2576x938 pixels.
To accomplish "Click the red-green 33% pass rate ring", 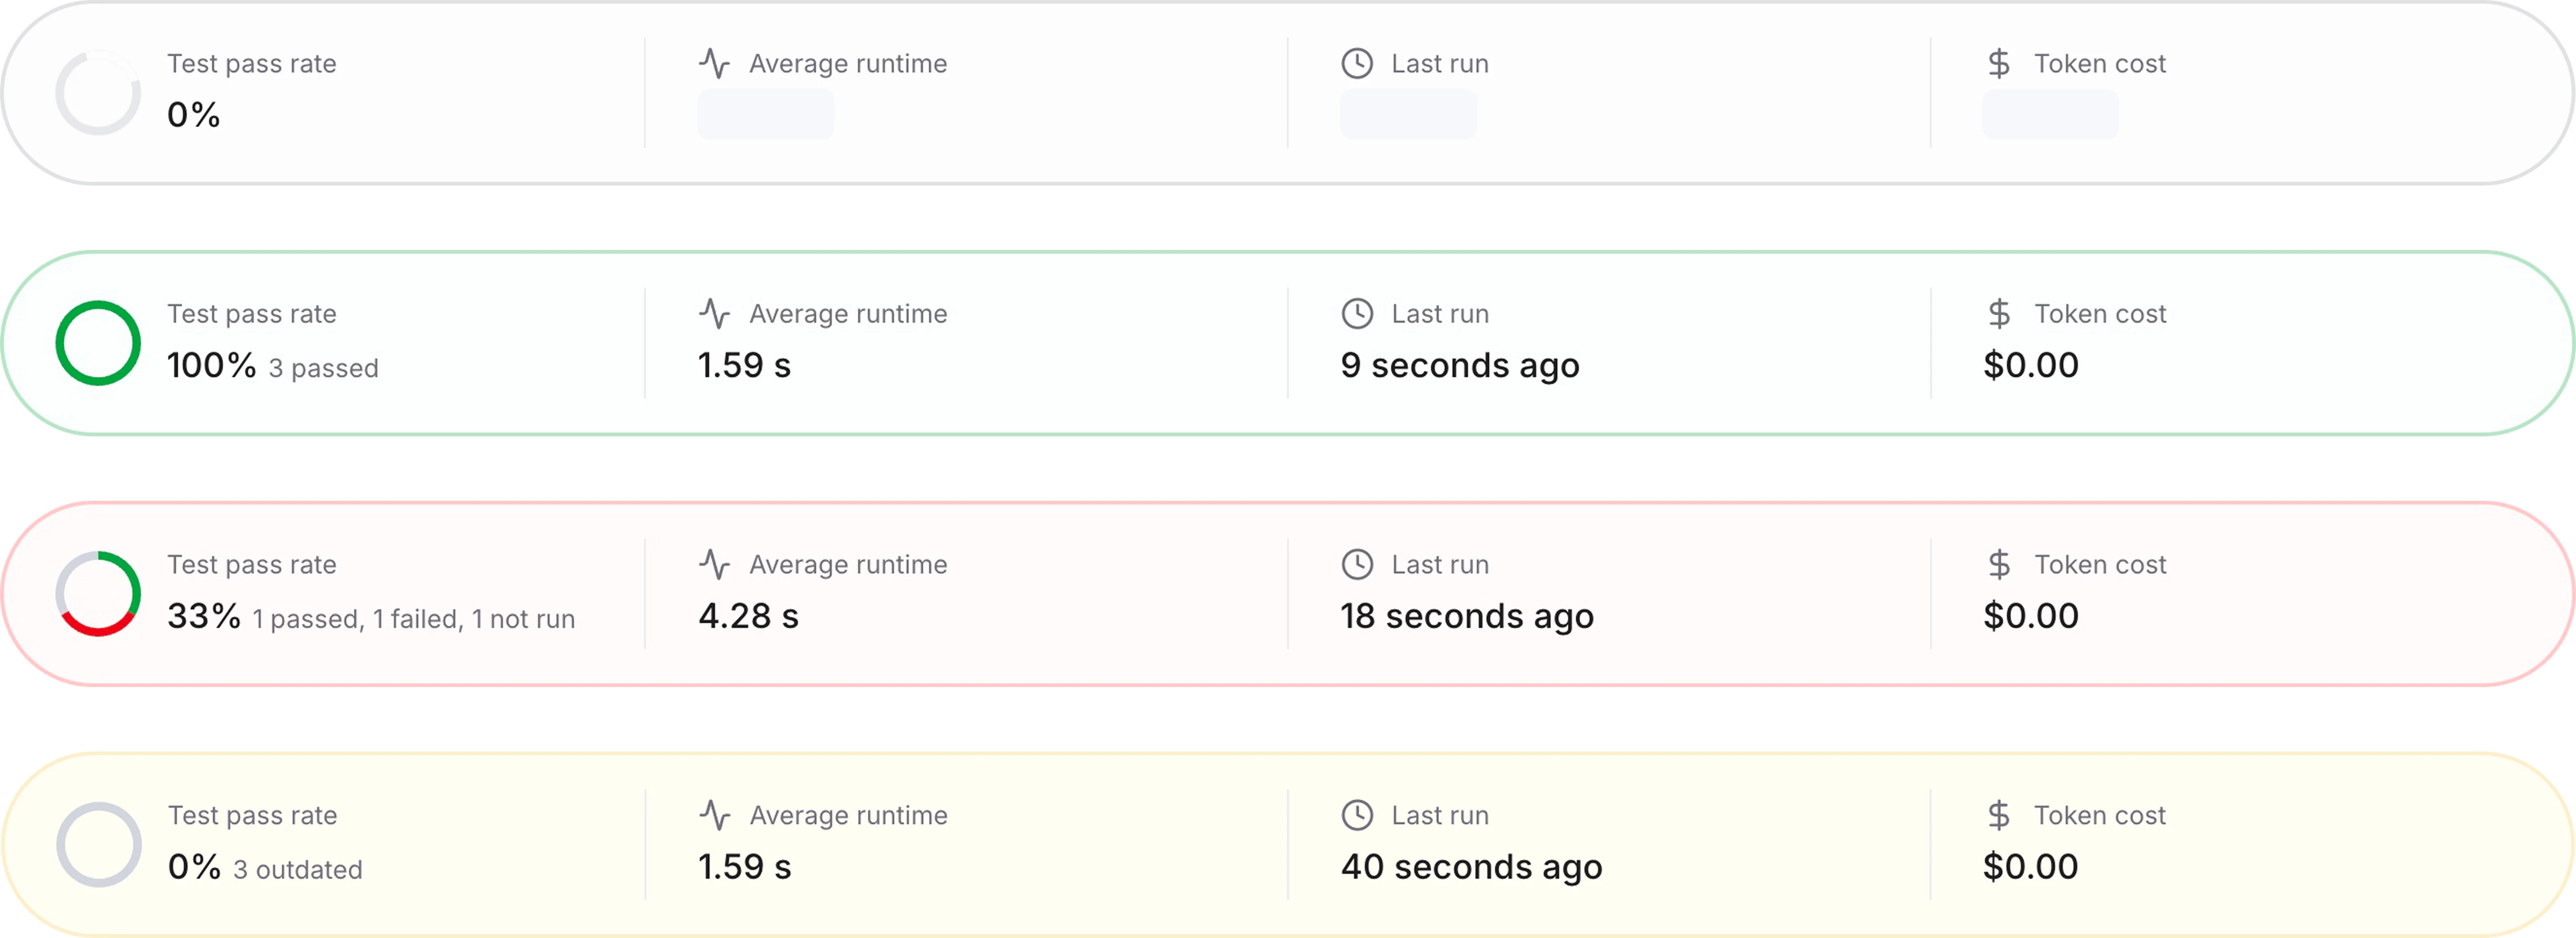I will [x=98, y=593].
